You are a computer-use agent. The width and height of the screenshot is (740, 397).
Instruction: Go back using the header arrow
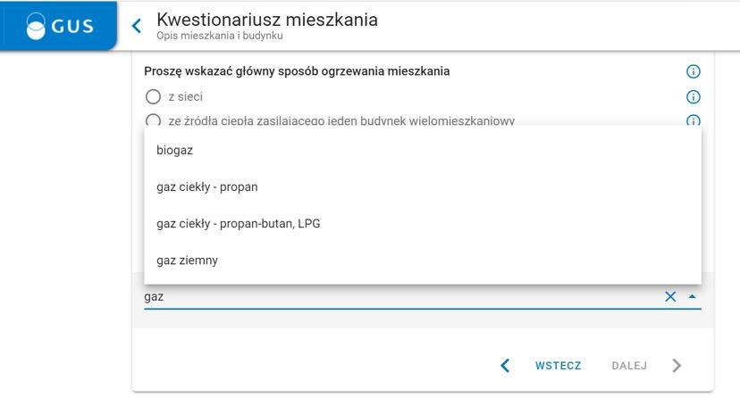[137, 26]
